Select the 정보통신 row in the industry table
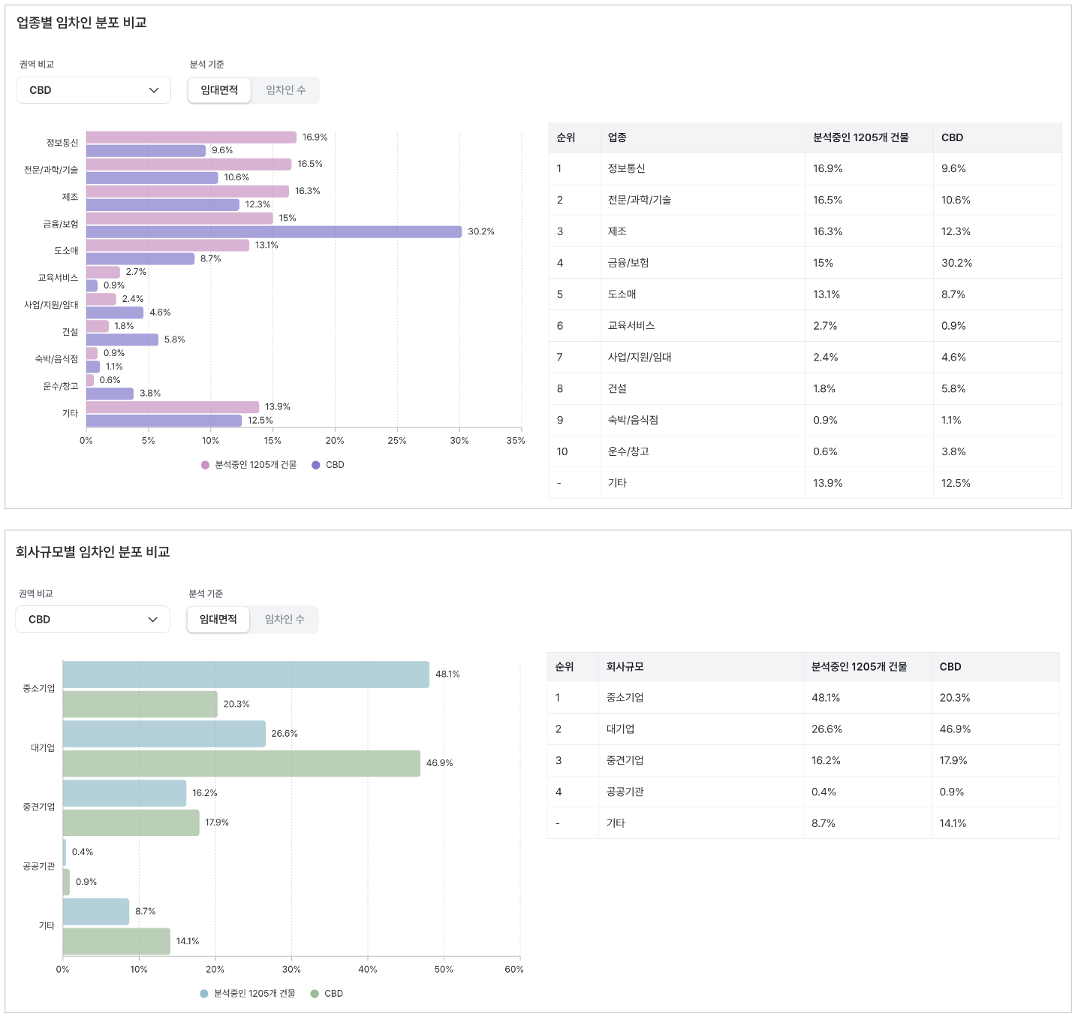 pos(804,169)
